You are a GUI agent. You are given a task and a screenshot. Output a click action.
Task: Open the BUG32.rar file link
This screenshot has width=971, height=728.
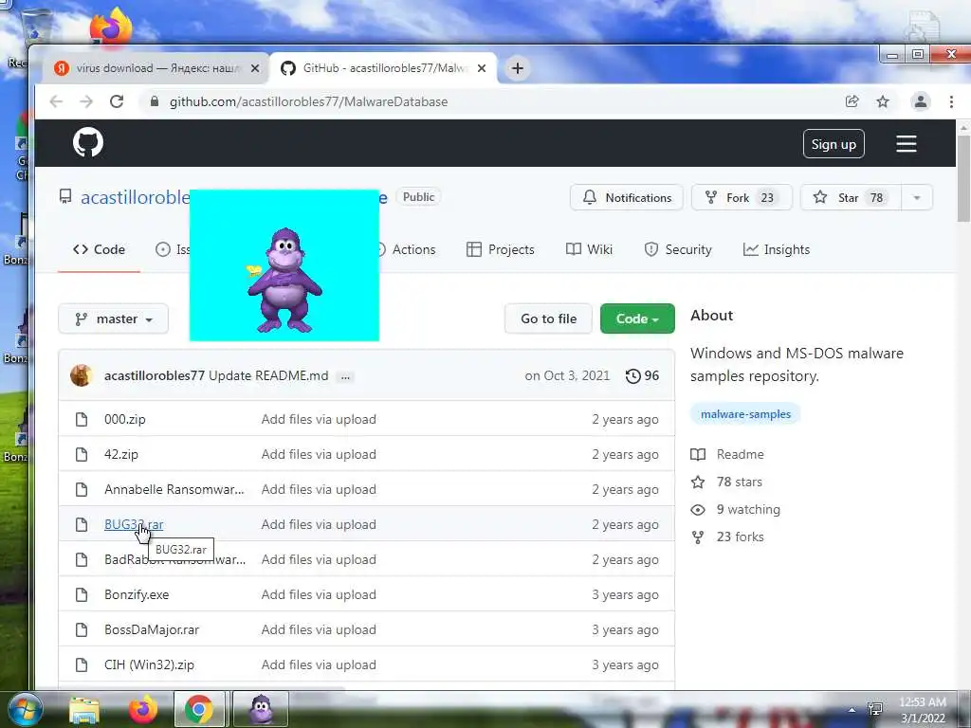point(134,524)
